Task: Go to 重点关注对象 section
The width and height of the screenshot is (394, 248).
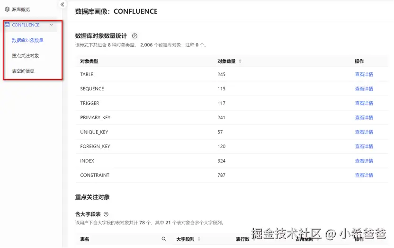Action: pyautogui.click(x=26, y=56)
